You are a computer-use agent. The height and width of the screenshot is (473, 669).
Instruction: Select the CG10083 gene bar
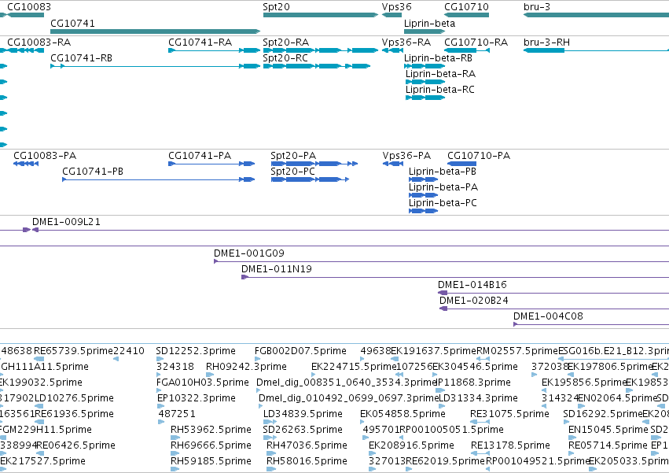tap(26, 15)
